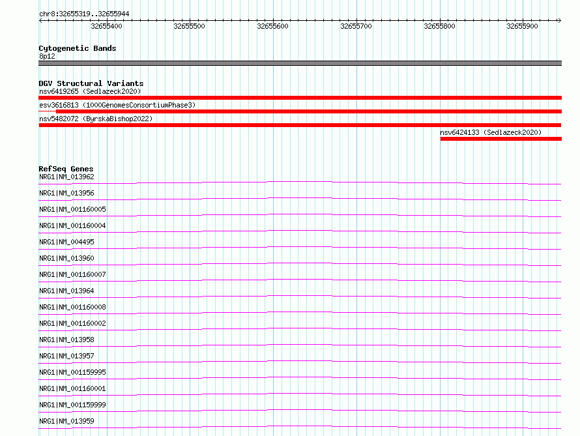Select the Cytogenetic Bands track title
Screen dimensions: 580x436
(78, 48)
